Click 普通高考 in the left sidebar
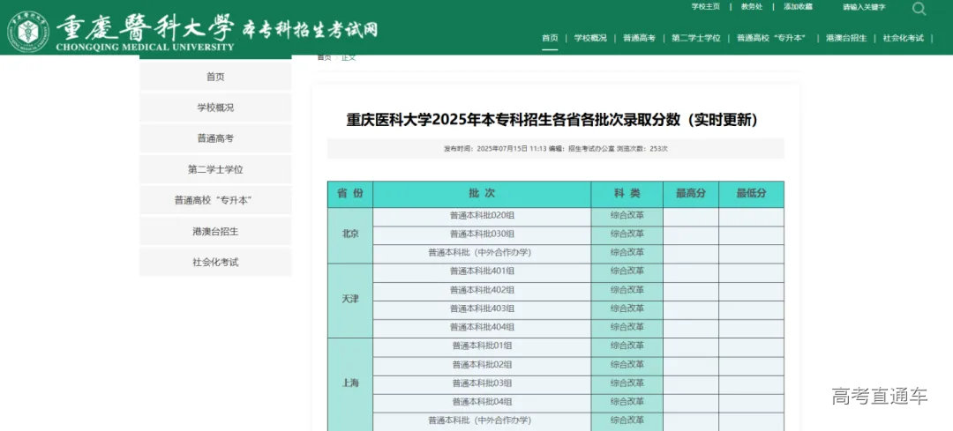Viewport: 953px width, 431px height. point(215,138)
